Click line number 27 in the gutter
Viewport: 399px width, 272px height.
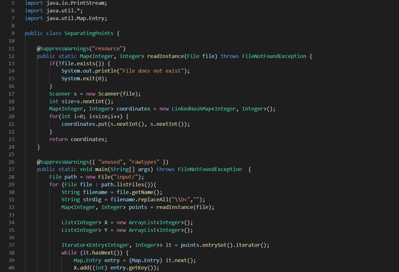tap(11, 169)
